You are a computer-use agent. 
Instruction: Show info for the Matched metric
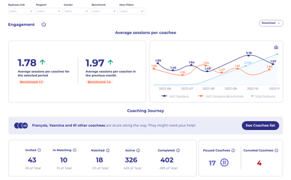108,150
